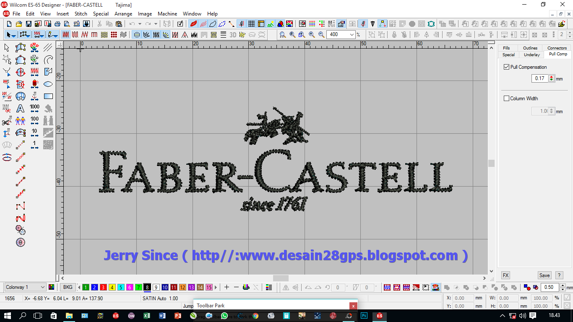Click the FX button

click(x=506, y=275)
